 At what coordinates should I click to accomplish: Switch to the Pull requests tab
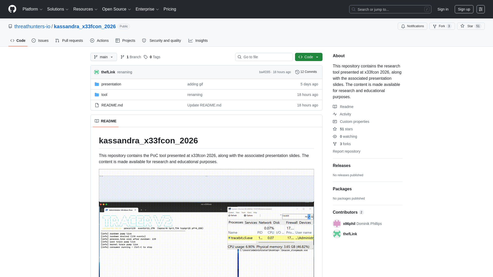(x=69, y=41)
